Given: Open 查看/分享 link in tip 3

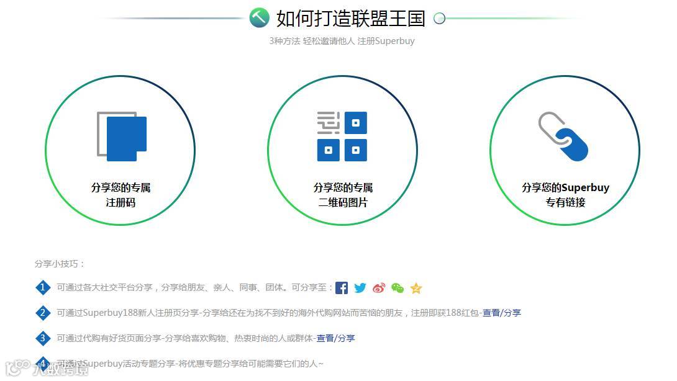Looking at the screenshot, I should [335, 338].
